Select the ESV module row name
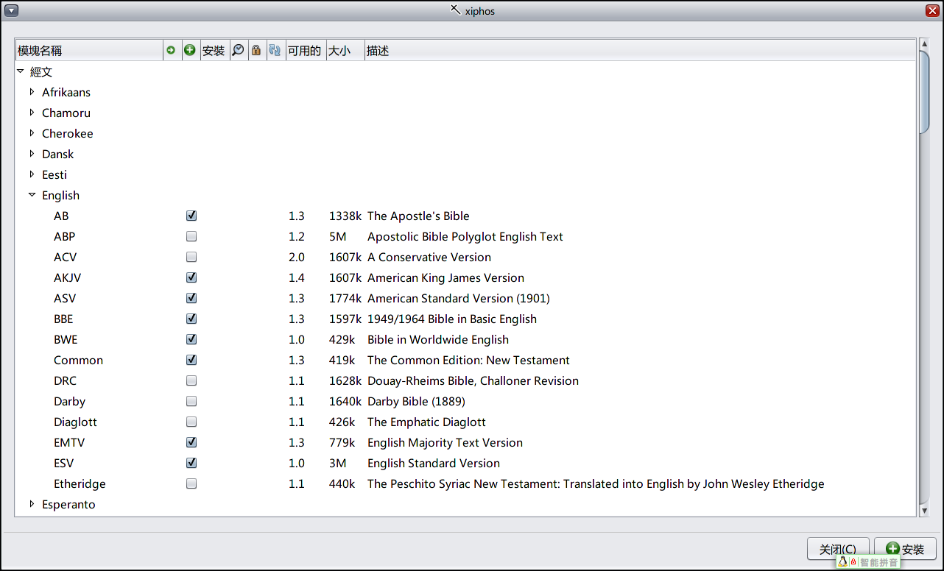The height and width of the screenshot is (571, 944). 63,463
